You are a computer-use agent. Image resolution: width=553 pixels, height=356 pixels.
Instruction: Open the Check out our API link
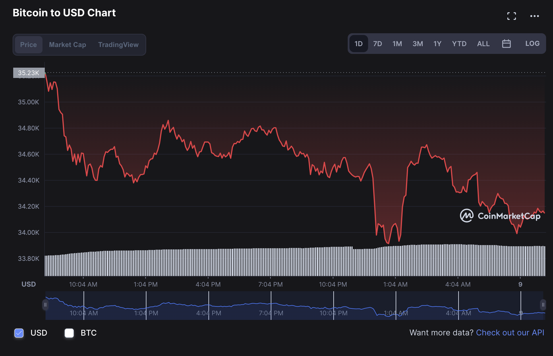(510, 332)
